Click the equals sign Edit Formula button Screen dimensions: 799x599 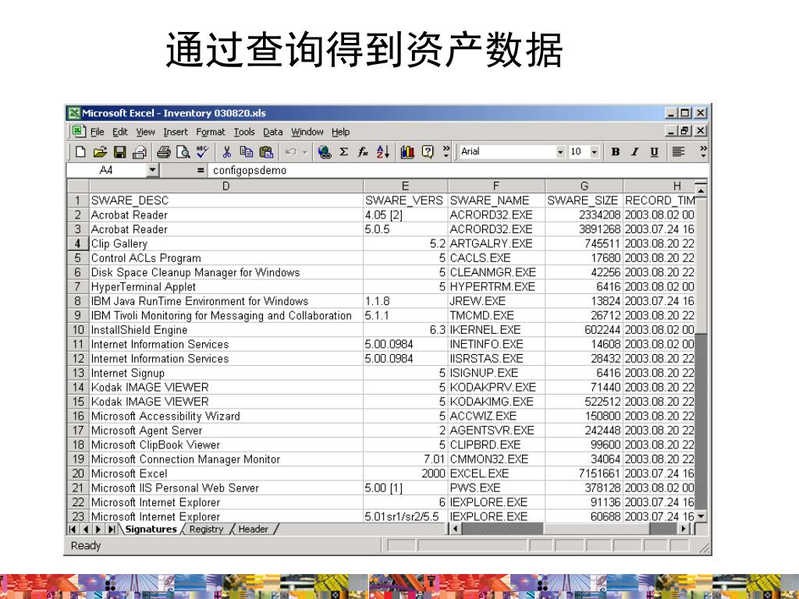(x=201, y=170)
